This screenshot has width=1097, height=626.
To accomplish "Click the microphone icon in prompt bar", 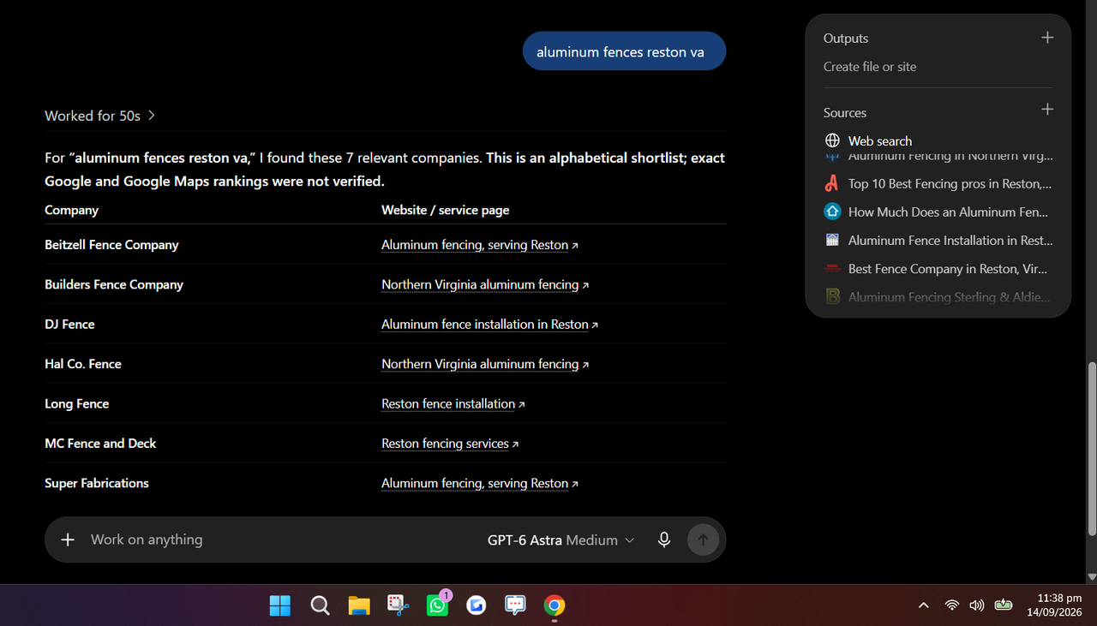I will 663,540.
